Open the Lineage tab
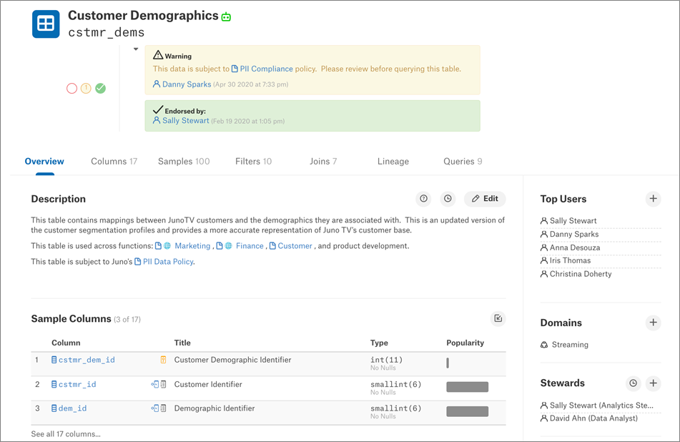The height and width of the screenshot is (442, 680). [x=393, y=162]
